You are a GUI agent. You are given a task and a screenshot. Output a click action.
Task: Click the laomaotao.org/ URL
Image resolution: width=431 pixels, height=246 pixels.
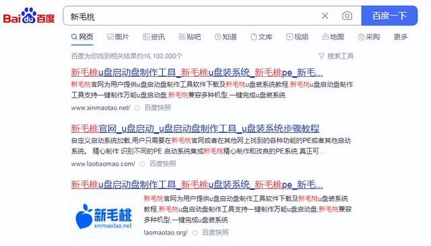(166, 233)
